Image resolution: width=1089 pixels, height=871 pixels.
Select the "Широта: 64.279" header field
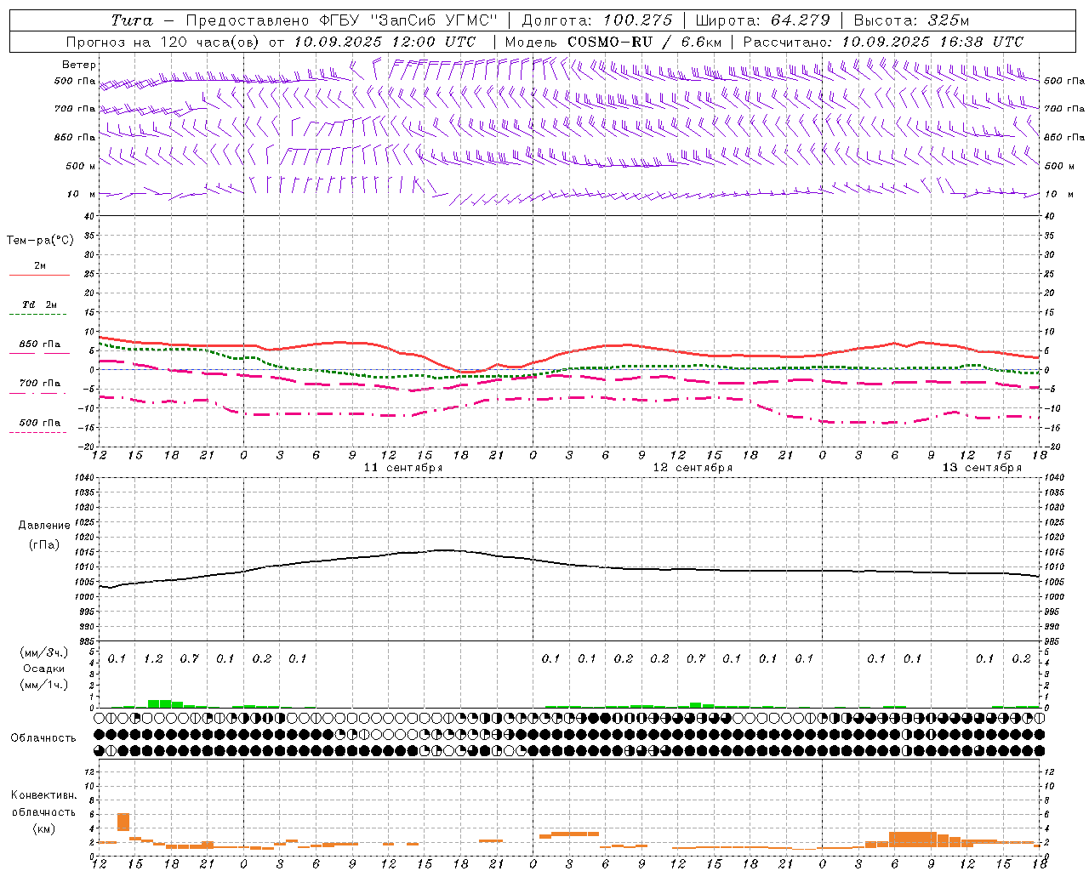tap(762, 20)
